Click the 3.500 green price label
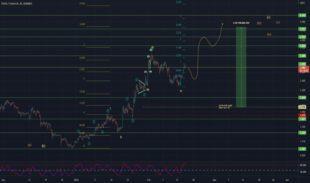310x183 pixels. [302, 56]
